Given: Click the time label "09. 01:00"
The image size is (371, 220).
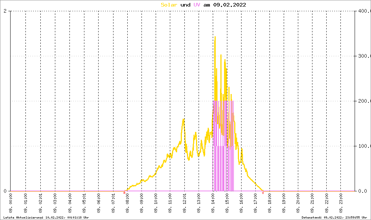Looking at the screenshot, I should (25, 203).
